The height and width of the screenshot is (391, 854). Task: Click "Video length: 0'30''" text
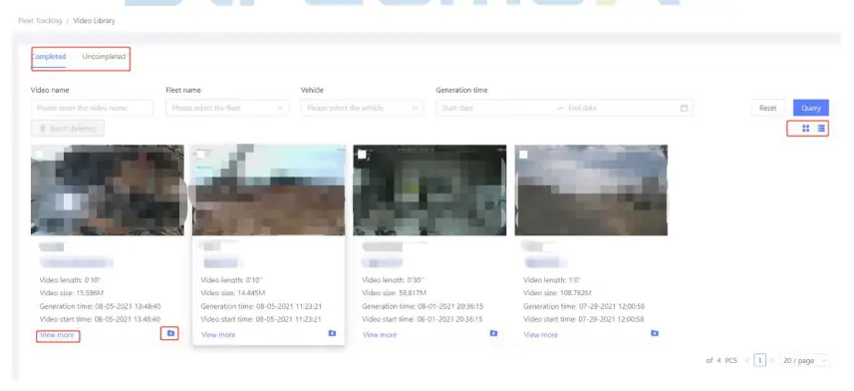coord(393,280)
